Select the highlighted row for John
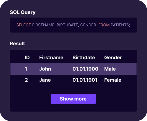 pyautogui.click(x=73, y=69)
